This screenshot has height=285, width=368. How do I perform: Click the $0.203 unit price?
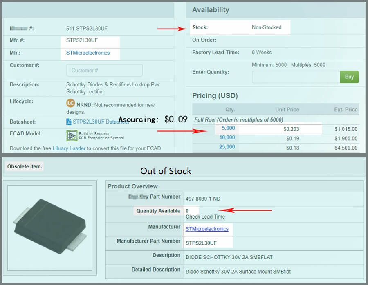291,129
